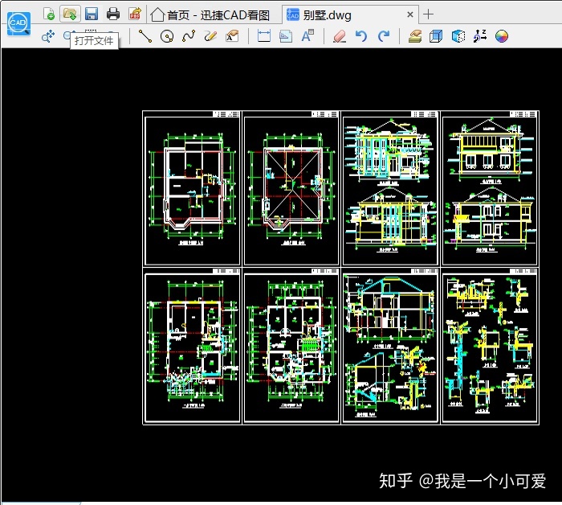Print the drawing with the printer icon
This screenshot has width=562, height=505.
coord(113,14)
